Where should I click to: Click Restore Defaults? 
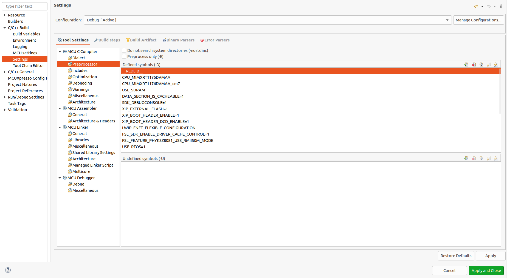[x=456, y=255]
